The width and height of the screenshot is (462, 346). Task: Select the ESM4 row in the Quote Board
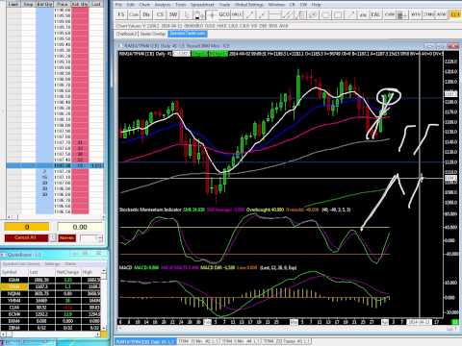click(x=51, y=280)
